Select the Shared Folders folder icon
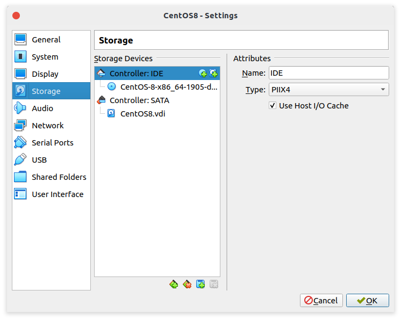 pyautogui.click(x=20, y=177)
